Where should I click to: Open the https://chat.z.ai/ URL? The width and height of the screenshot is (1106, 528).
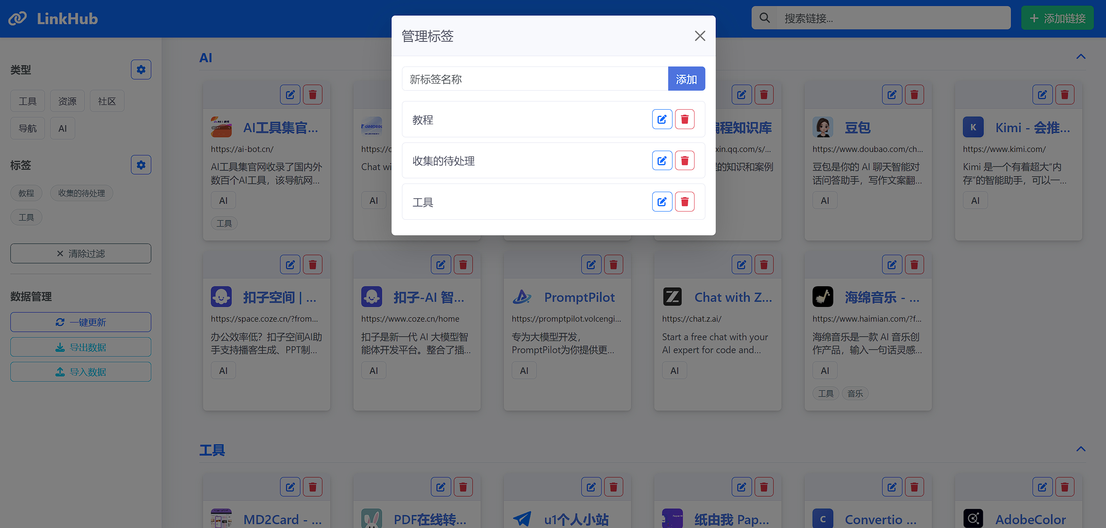(x=692, y=319)
